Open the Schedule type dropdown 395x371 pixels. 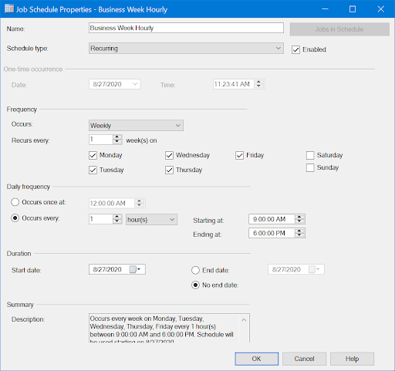tap(186, 49)
